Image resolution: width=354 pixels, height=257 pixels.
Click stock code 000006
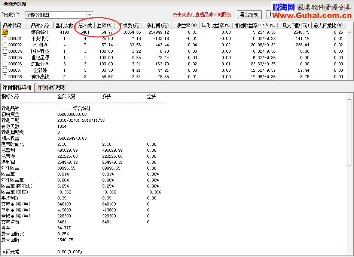(x=15, y=64)
